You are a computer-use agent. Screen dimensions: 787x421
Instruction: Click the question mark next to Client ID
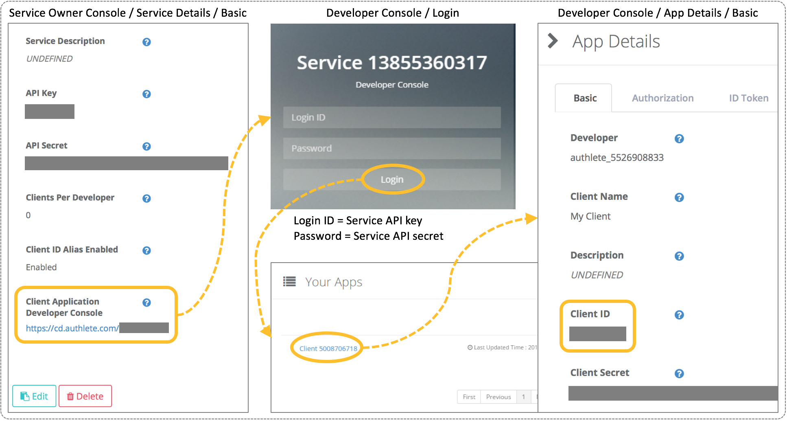[x=679, y=315]
